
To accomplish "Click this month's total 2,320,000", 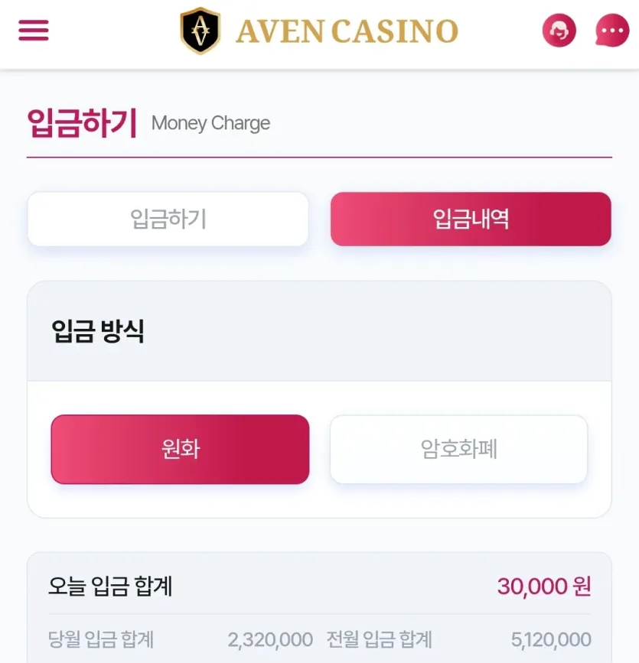I will point(270,640).
